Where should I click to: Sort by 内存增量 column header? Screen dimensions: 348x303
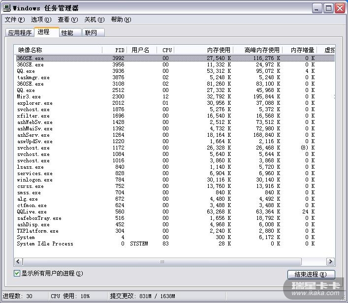(x=299, y=50)
